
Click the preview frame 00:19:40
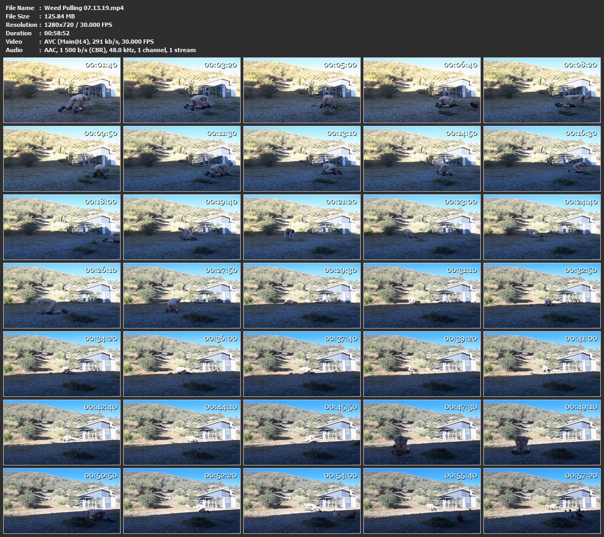click(x=182, y=227)
